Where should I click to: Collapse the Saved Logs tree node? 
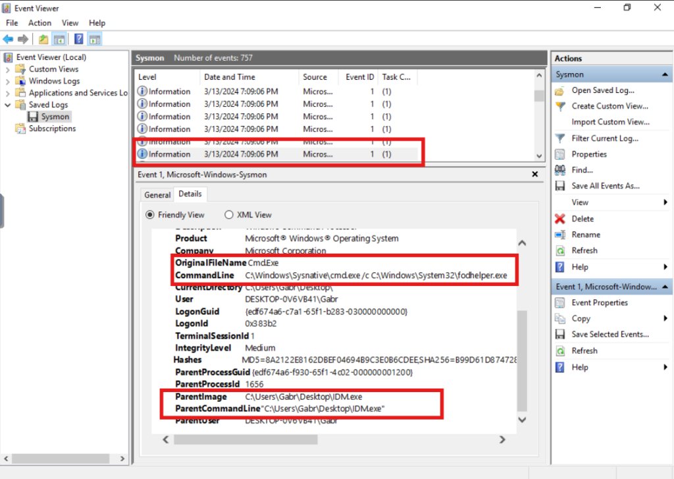[x=7, y=105]
